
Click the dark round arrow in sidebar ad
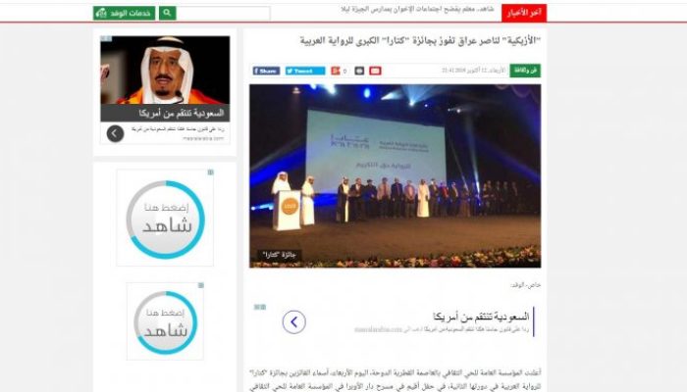[x=115, y=133]
